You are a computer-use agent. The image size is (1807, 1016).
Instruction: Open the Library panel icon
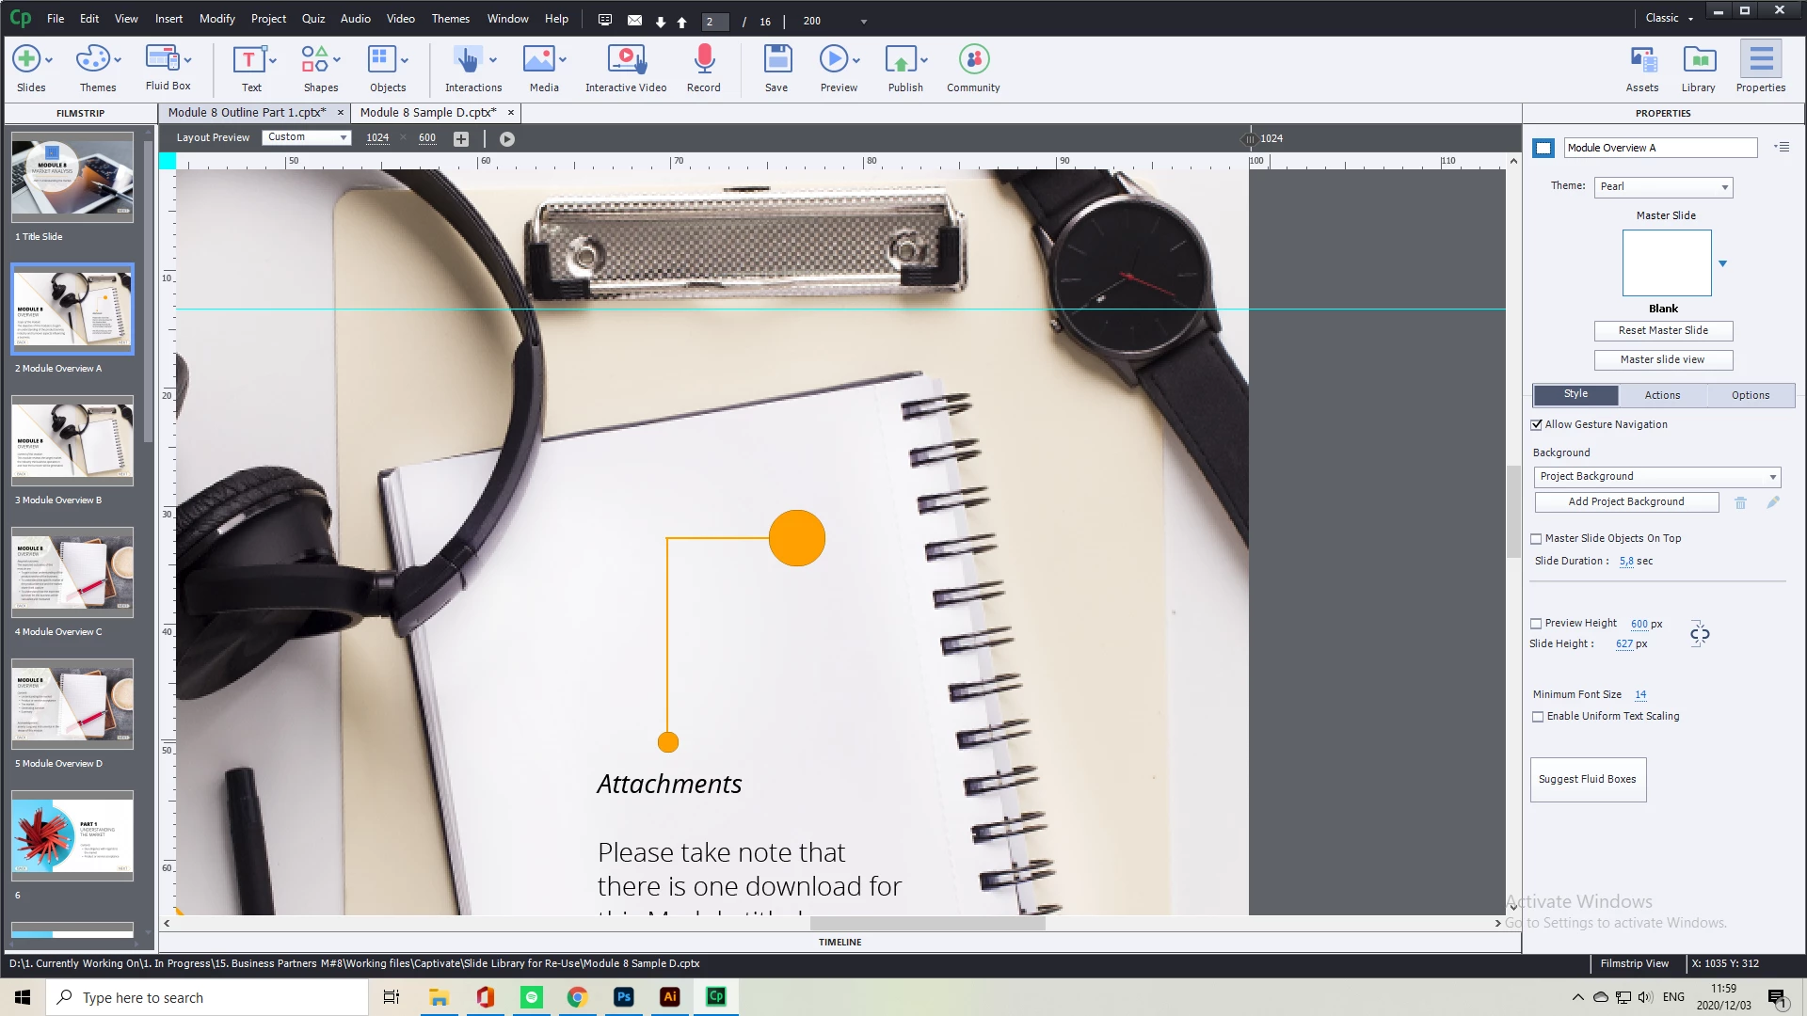point(1699,60)
